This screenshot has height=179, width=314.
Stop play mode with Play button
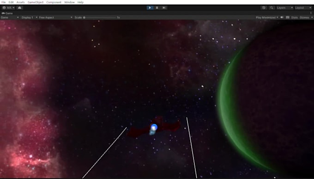pos(150,7)
